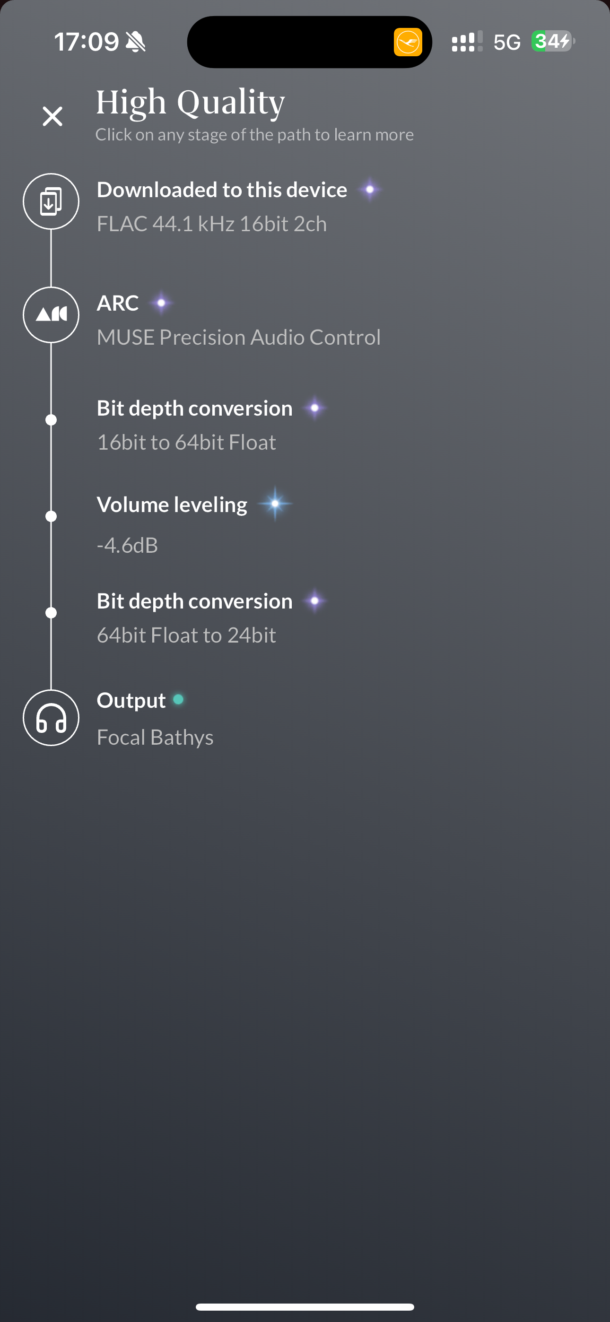Tap the headphones output icon

coord(51,717)
